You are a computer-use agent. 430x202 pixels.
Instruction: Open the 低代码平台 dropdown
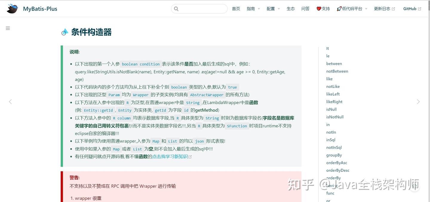[x=352, y=9]
